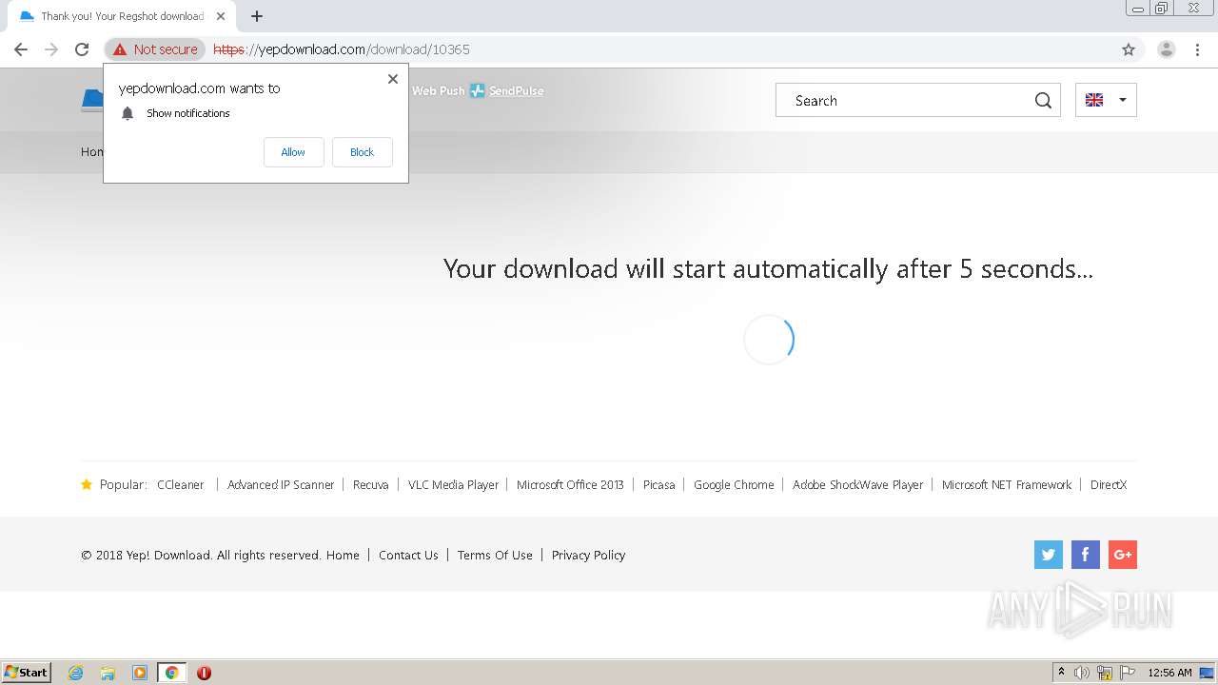1218x685 pixels.
Task: Close the Regshot download tab
Action: tap(221, 16)
